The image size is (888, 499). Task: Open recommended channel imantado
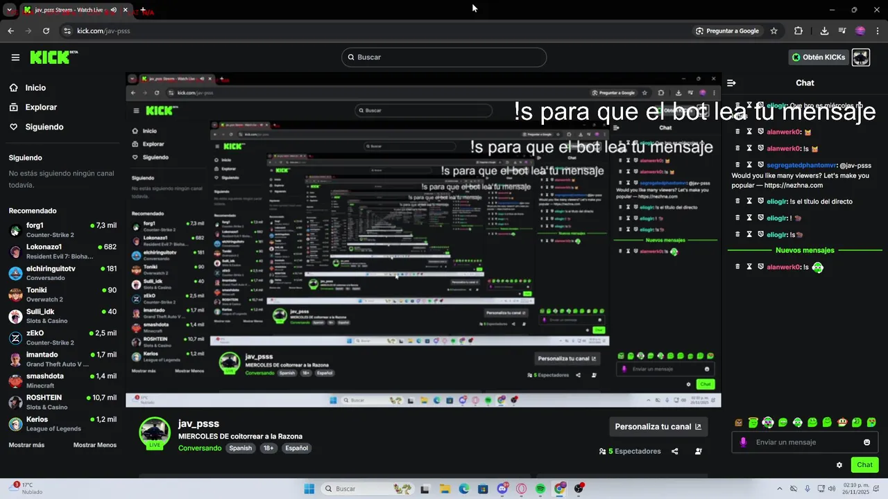pos(62,359)
